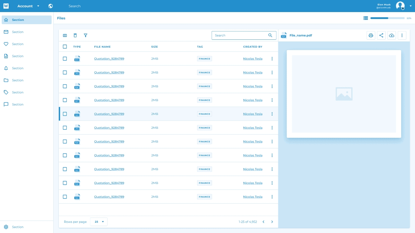The image size is (415, 233).
Task: Open the rows per page dropdown
Action: tap(99, 222)
